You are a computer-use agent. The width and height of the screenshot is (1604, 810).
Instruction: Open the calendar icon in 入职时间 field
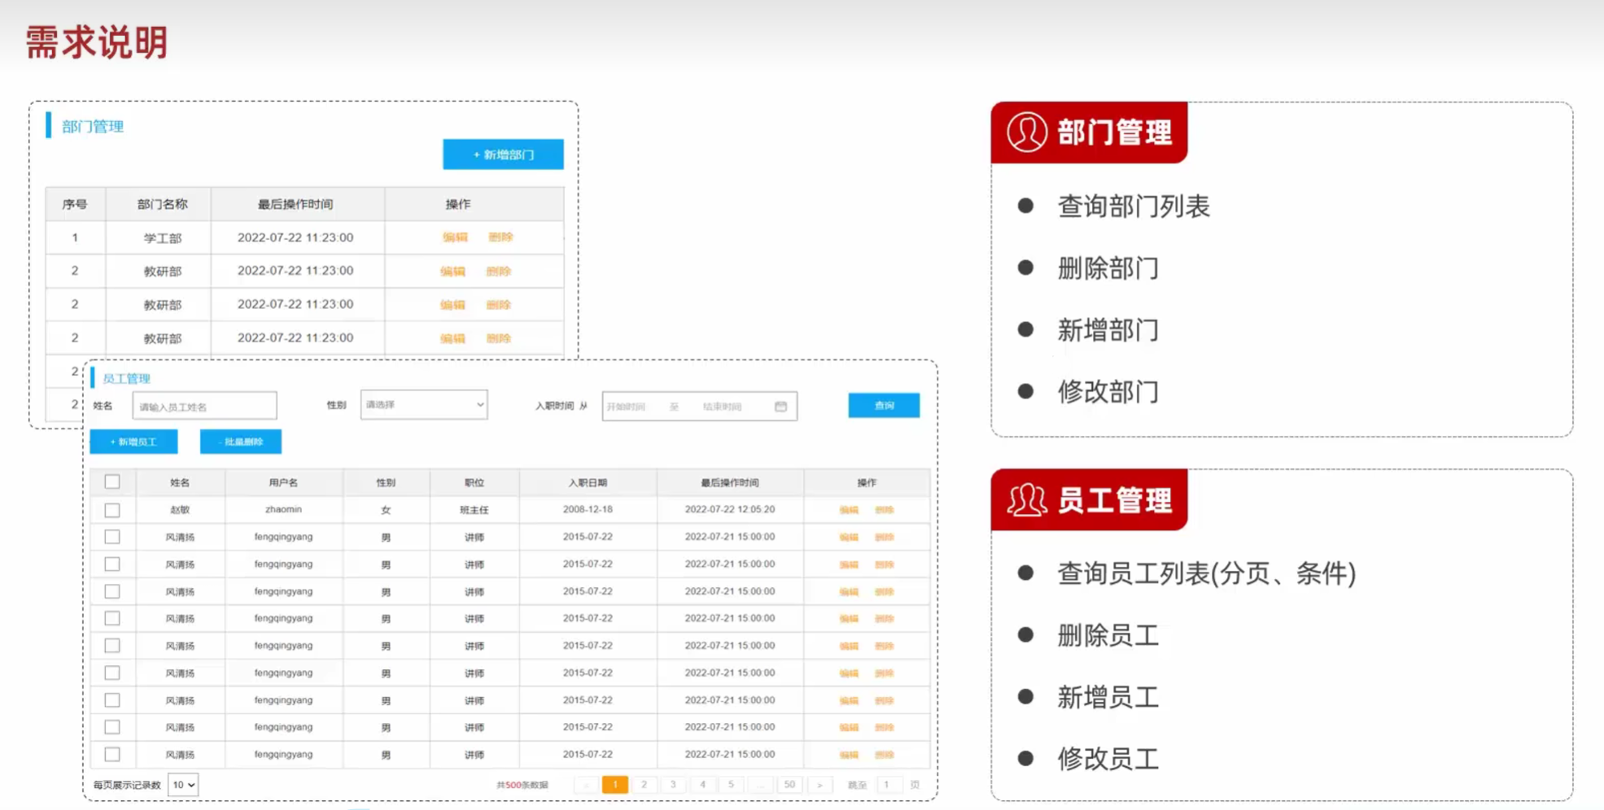coord(780,406)
